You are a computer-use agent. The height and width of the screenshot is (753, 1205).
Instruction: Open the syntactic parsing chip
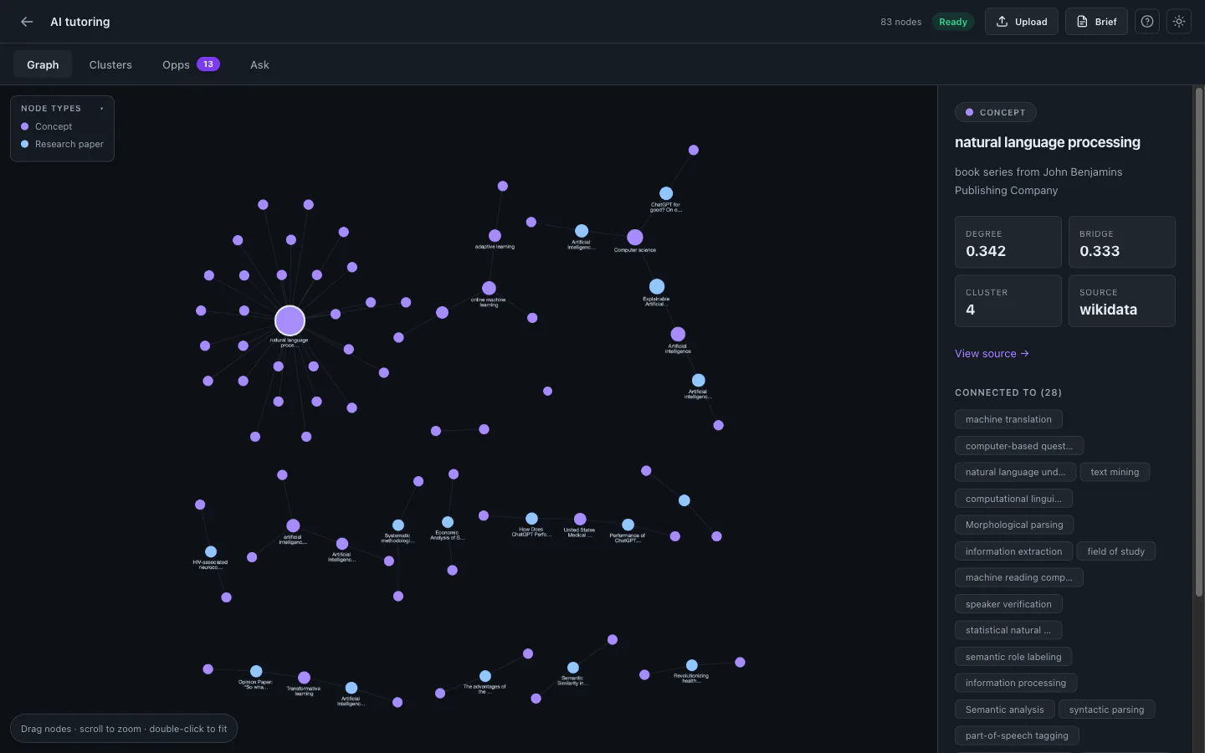1106,709
